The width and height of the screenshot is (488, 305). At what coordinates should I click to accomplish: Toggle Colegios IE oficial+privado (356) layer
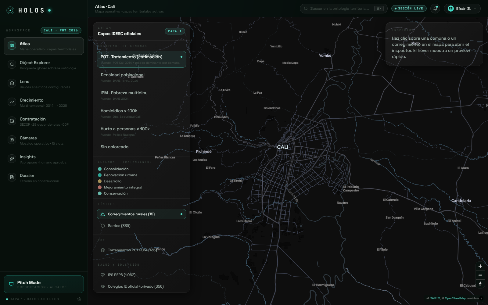(x=142, y=286)
